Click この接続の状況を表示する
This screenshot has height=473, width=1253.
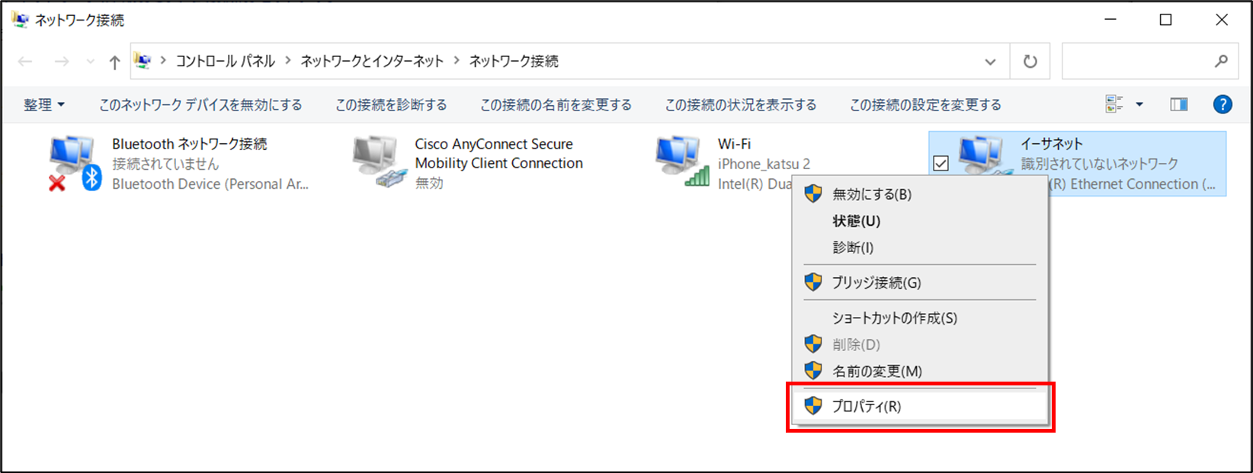click(741, 105)
